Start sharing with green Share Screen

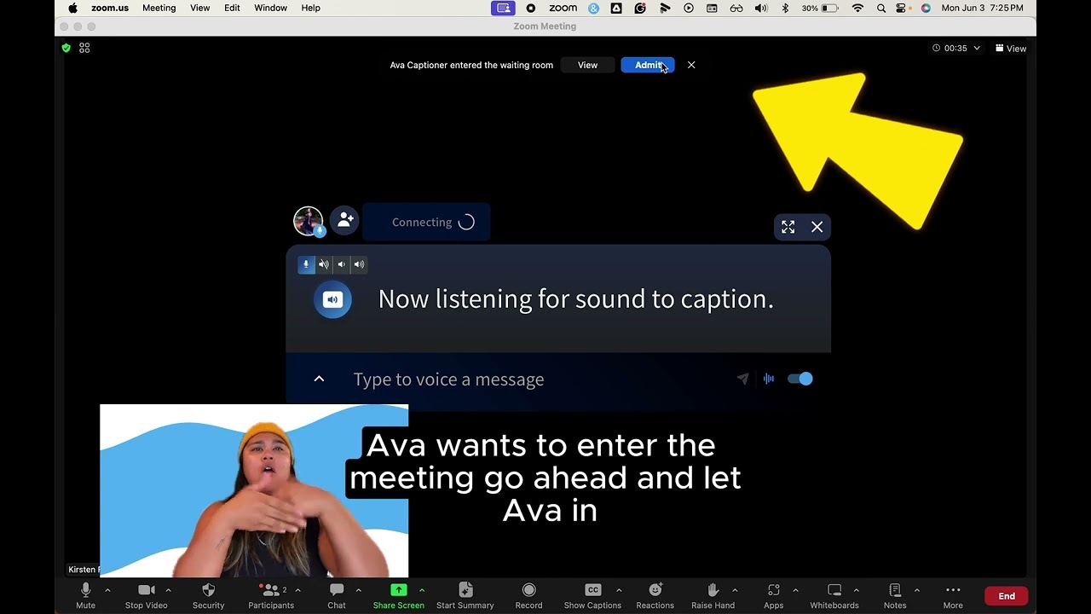point(398,595)
